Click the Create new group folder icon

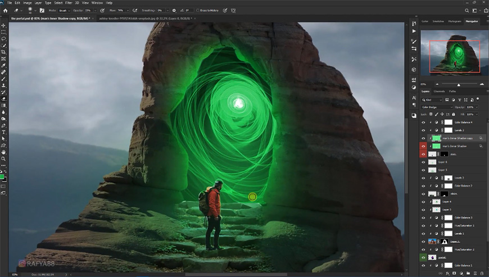pos(468,273)
